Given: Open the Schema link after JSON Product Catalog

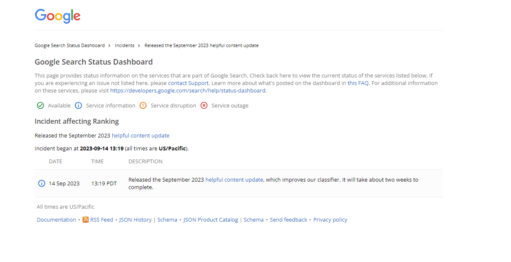Looking at the screenshot, I should pyautogui.click(x=254, y=220).
